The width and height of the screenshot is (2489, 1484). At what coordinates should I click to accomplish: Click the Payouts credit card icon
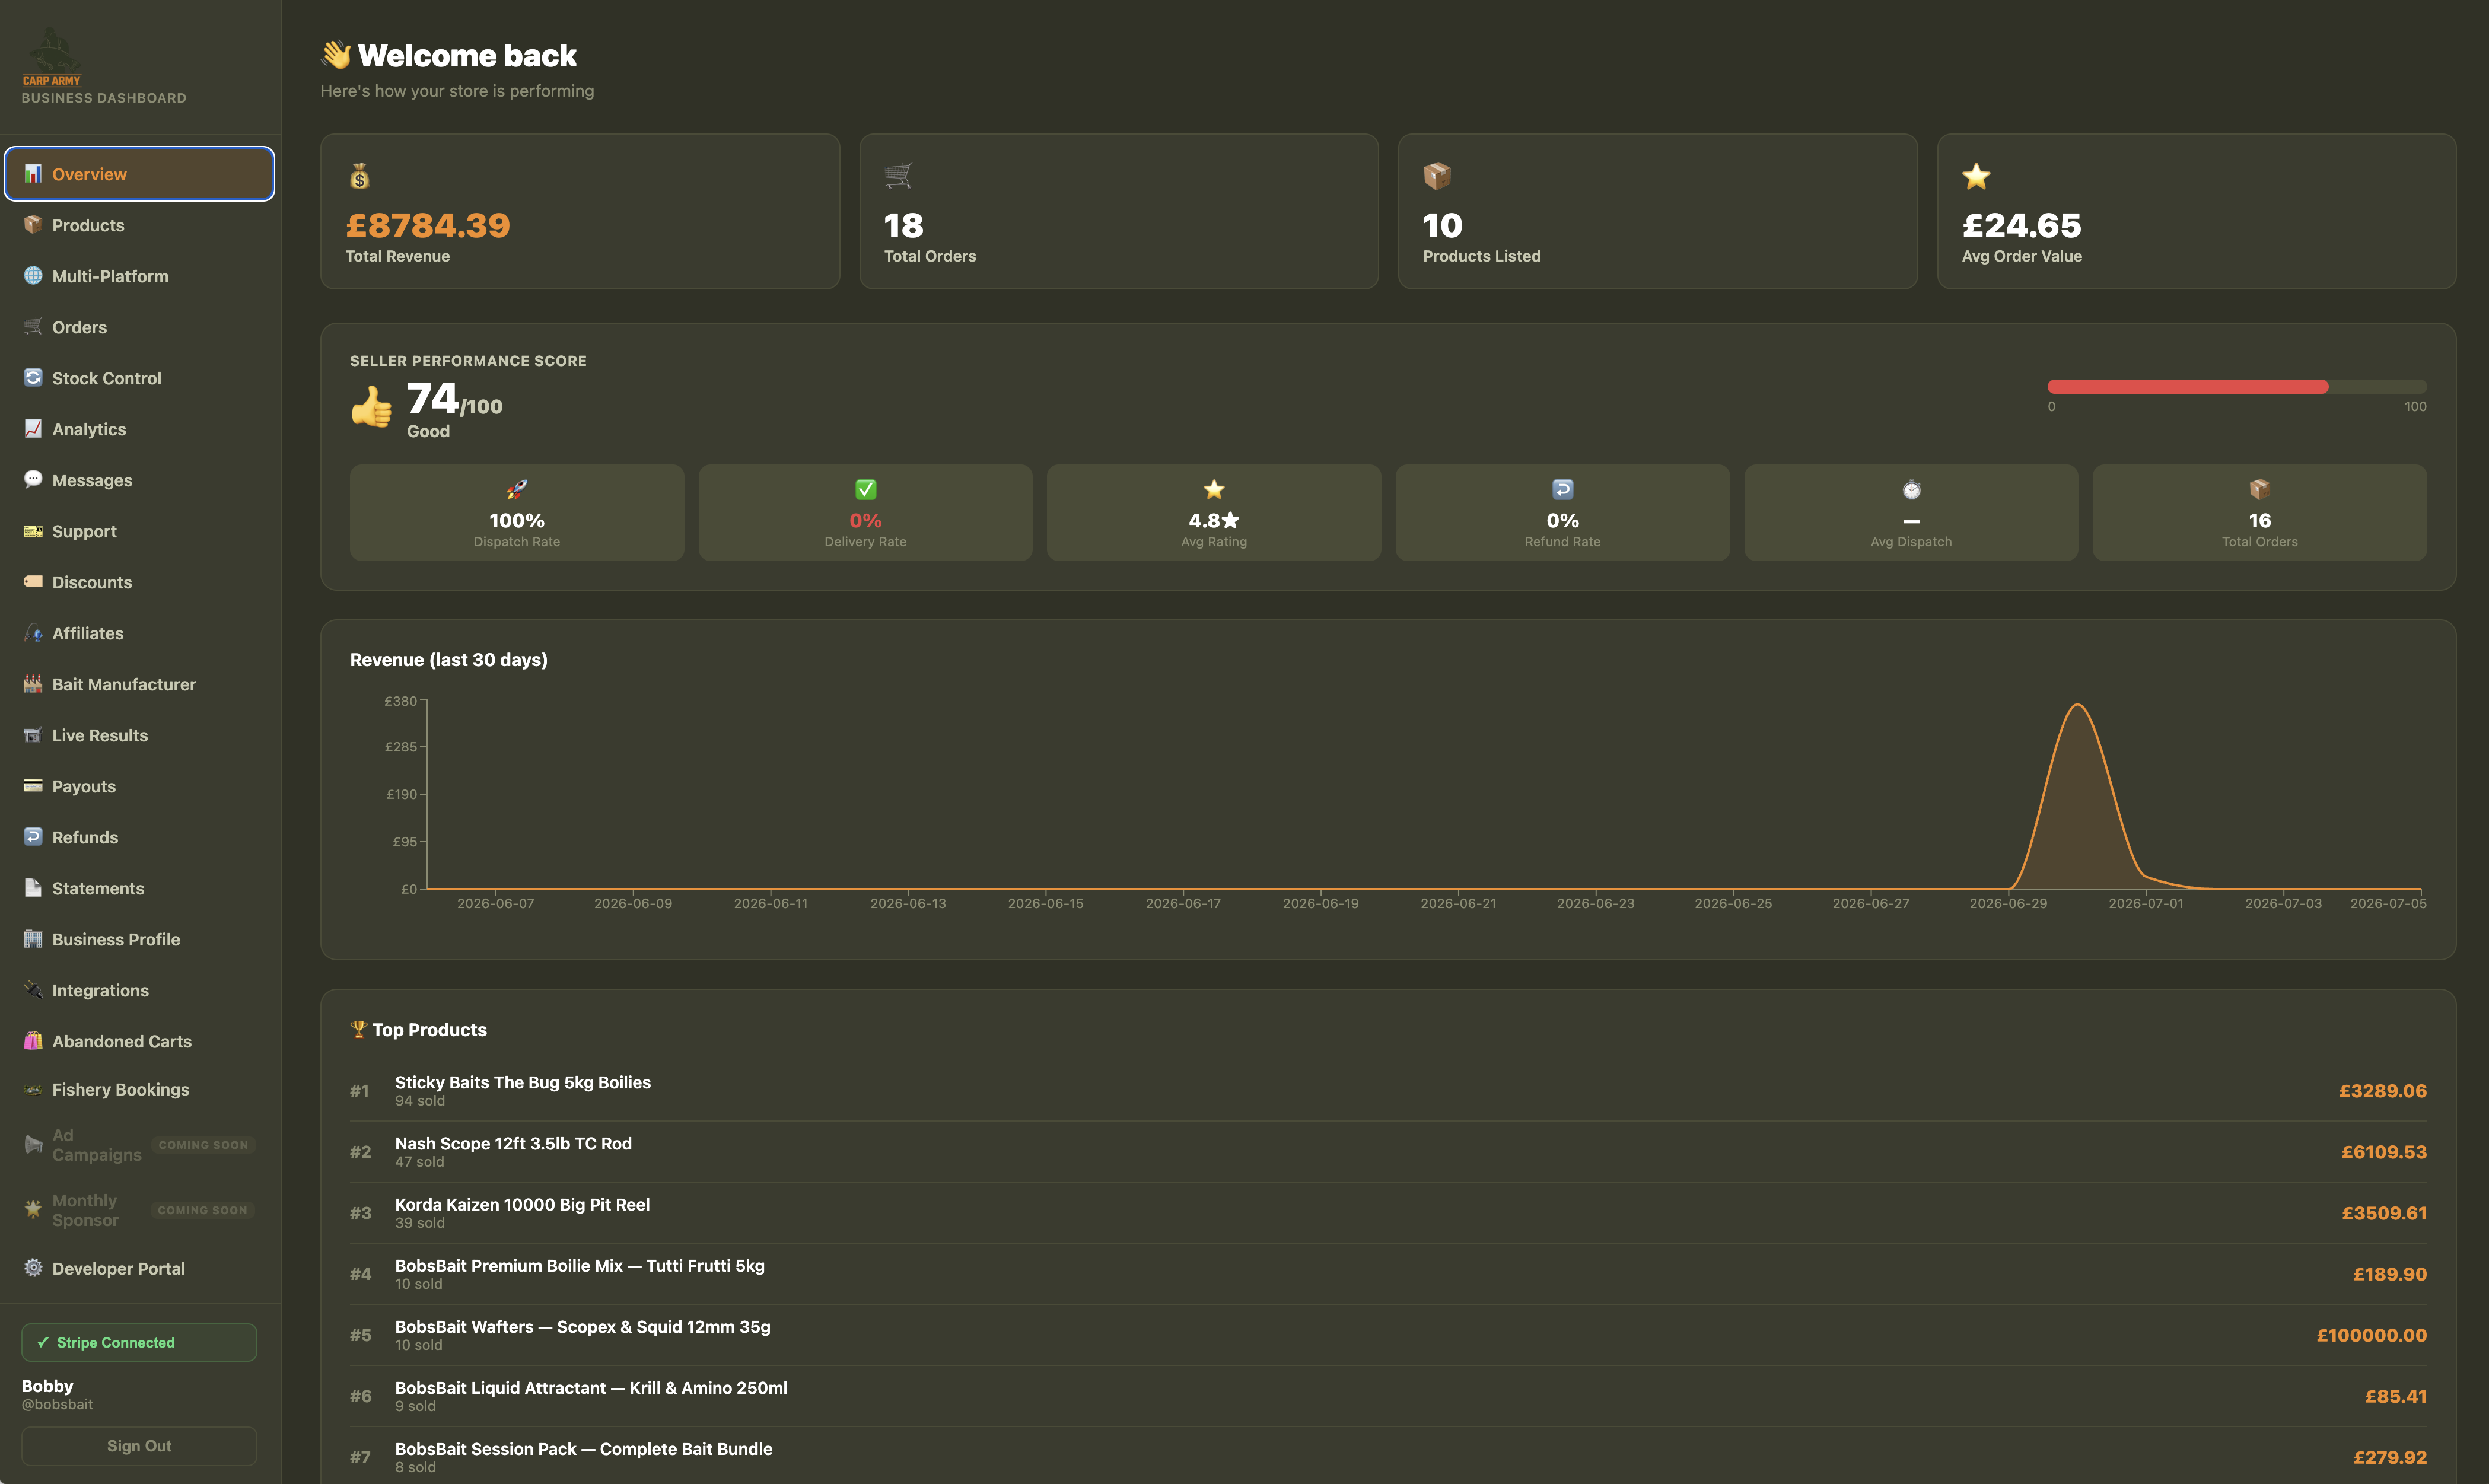[x=33, y=786]
